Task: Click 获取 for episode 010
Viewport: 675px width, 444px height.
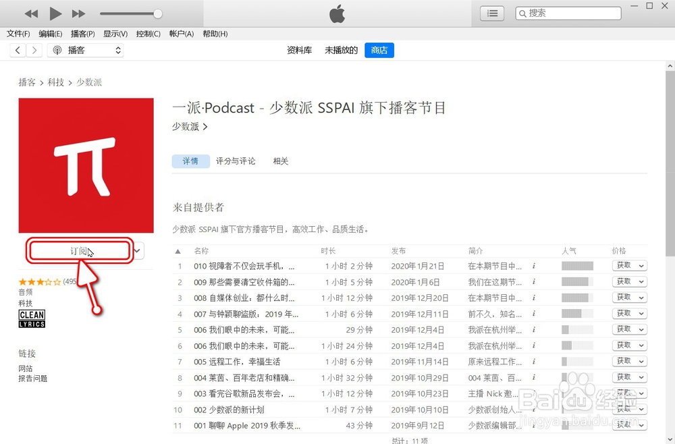Action: [x=624, y=265]
